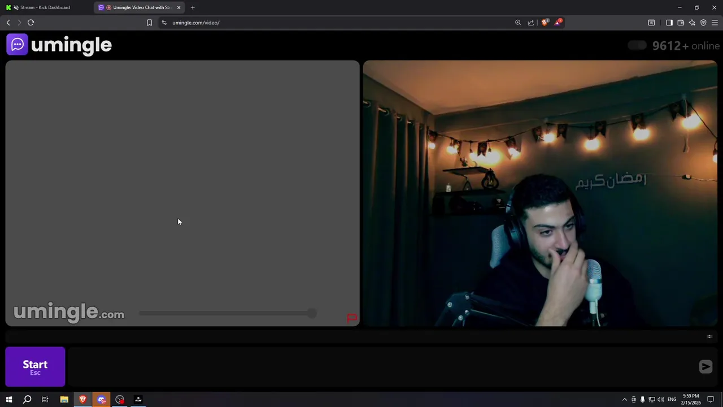View site information icon in address bar

[164, 23]
